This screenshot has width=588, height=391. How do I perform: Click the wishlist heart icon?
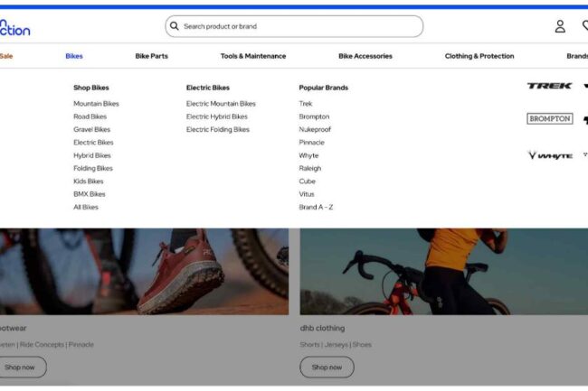point(583,26)
